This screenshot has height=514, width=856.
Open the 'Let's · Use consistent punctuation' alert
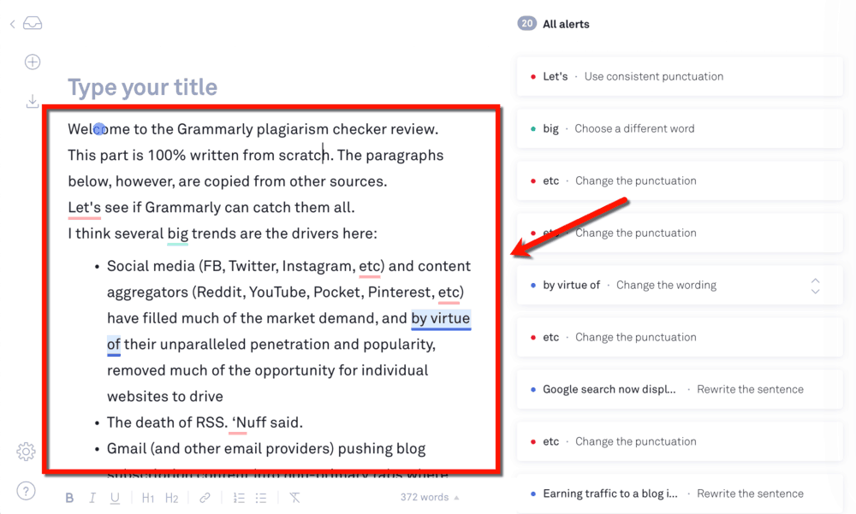point(679,76)
